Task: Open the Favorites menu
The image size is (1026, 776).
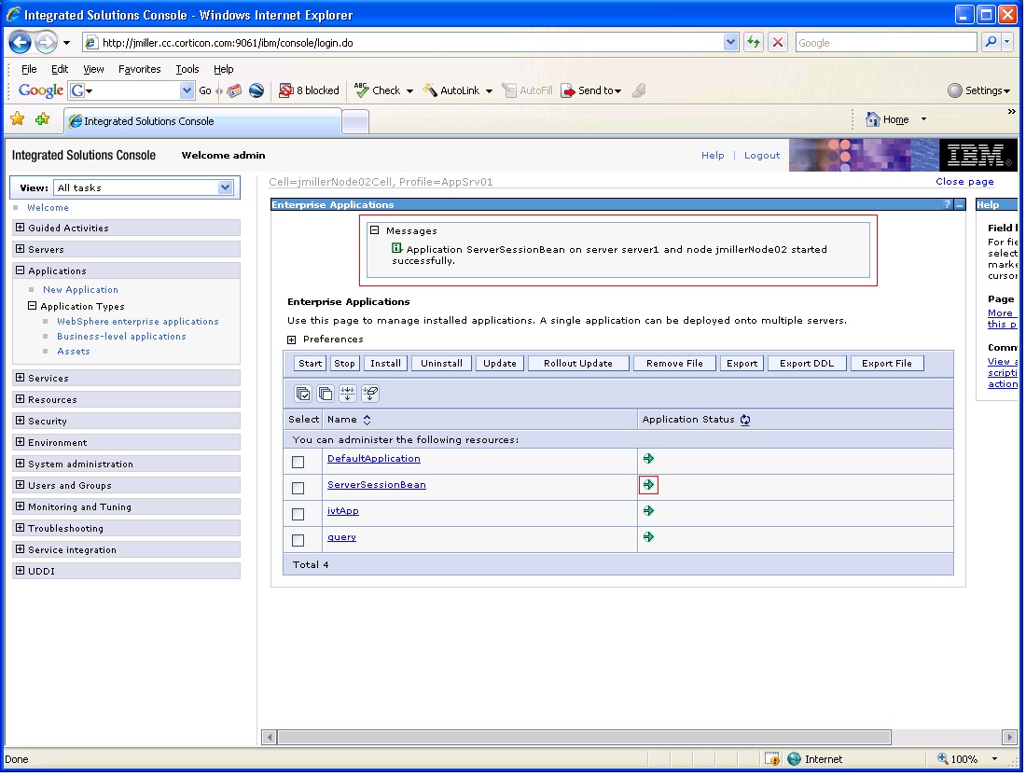Action: pos(139,69)
